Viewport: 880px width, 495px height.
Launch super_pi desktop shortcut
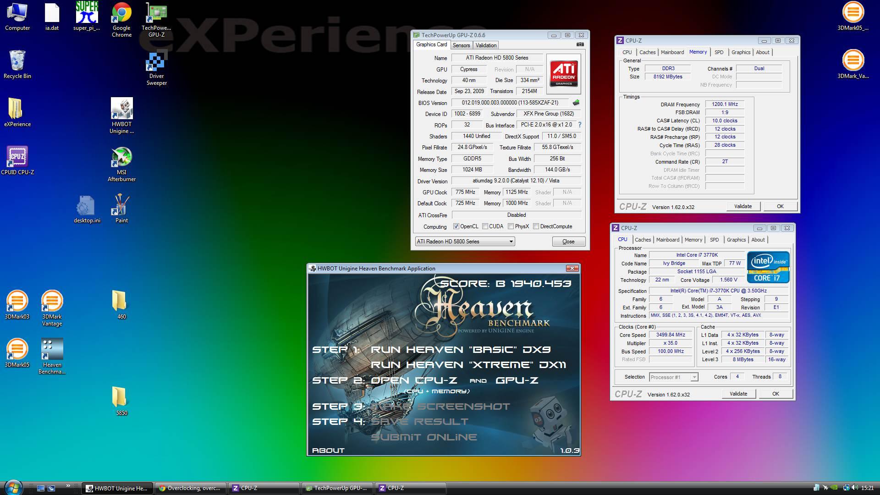(87, 17)
